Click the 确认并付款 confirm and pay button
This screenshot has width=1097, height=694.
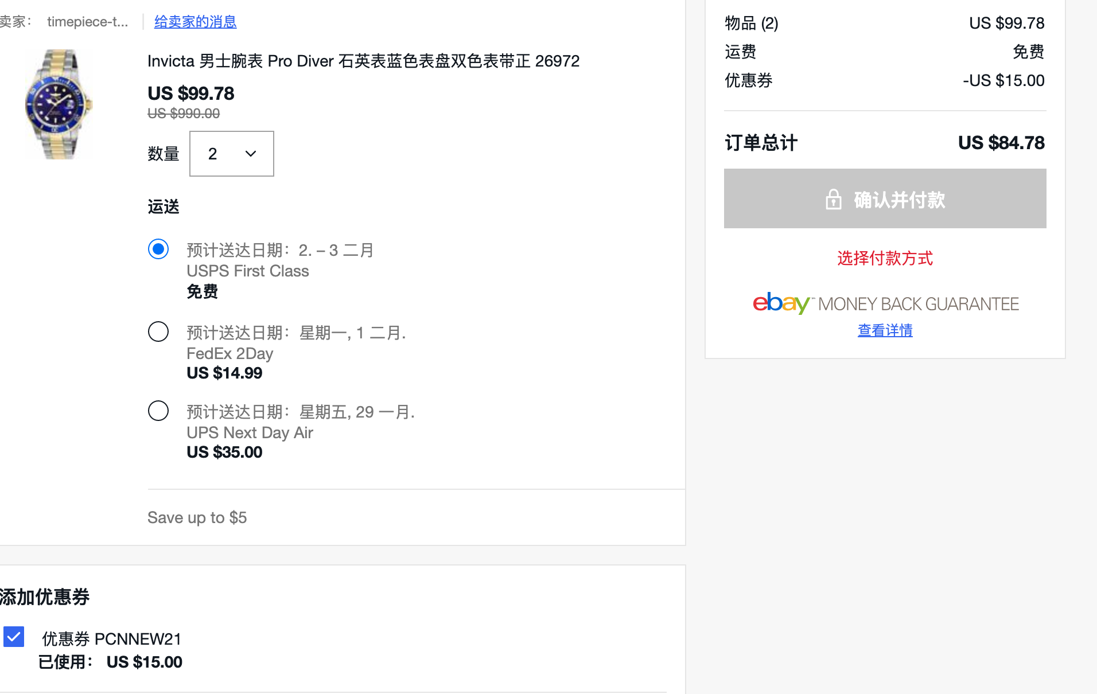[885, 198]
